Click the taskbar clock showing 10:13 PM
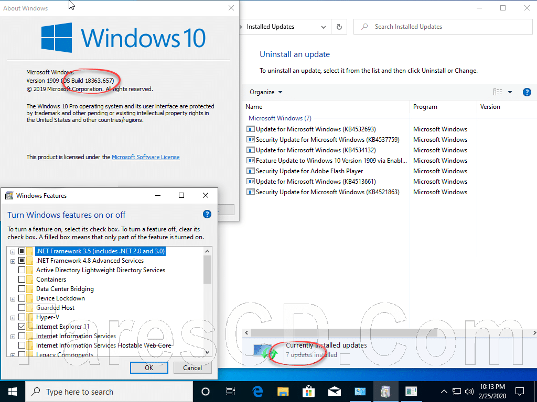The width and height of the screenshot is (537, 402). coord(492,392)
